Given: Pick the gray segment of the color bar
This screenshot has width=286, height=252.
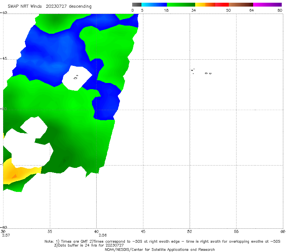Looking at the screenshot, I should pyautogui.click(x=136, y=5).
